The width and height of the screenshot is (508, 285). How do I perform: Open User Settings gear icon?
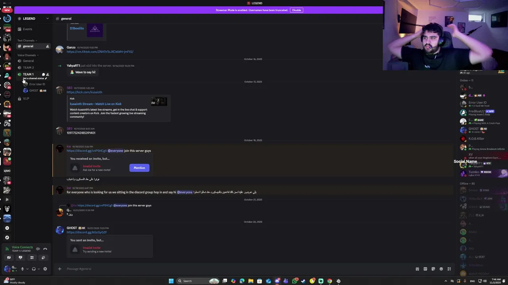click(45, 269)
